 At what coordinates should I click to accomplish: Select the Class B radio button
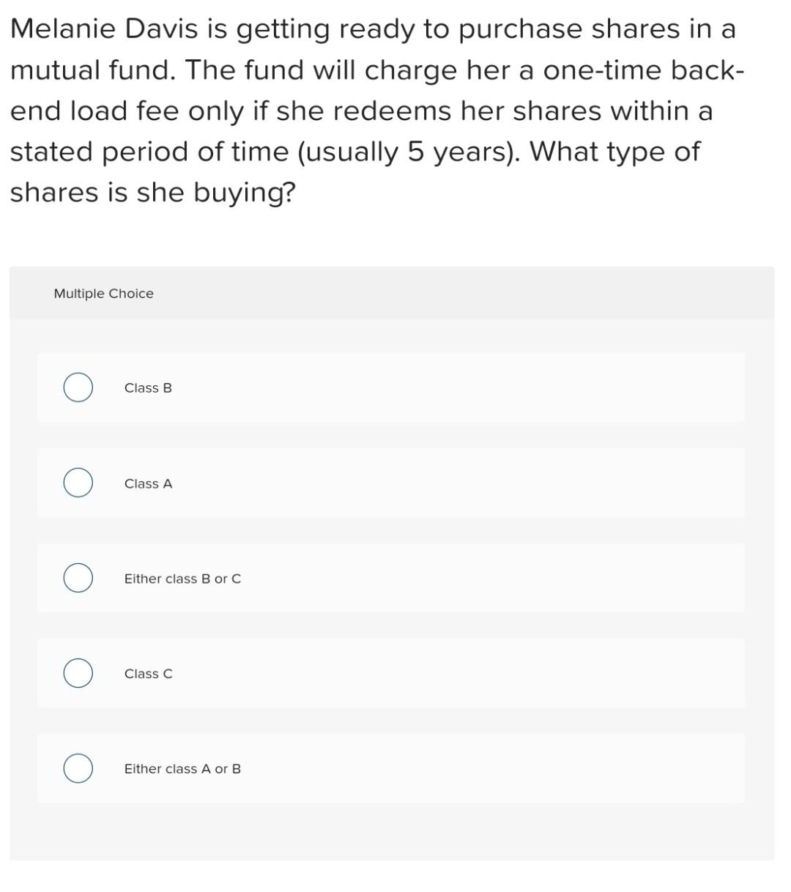click(78, 387)
